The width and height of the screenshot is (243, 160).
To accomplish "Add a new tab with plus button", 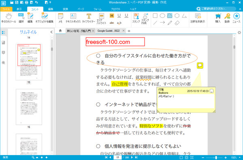I will click(129, 31).
